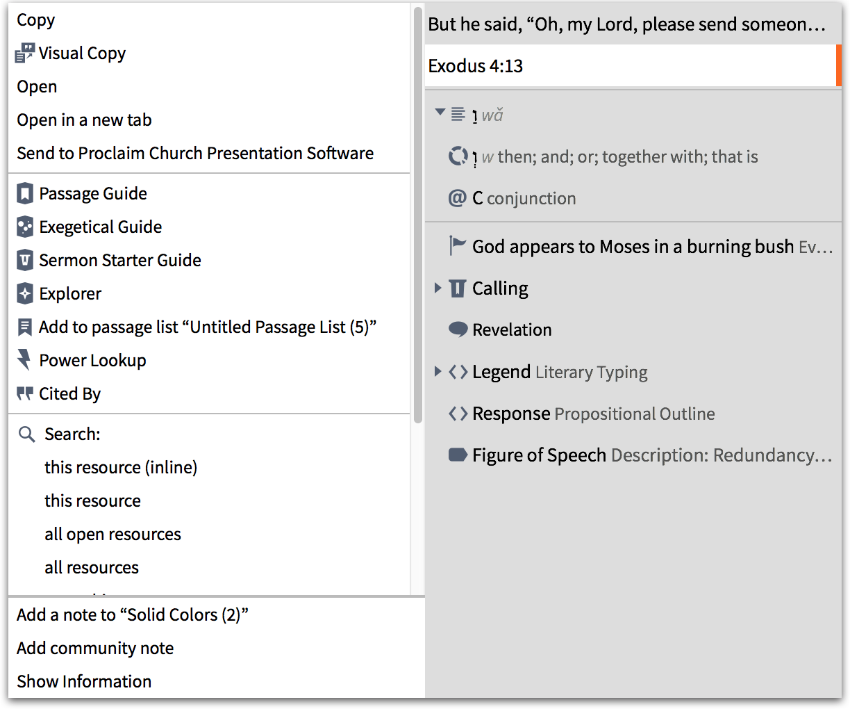
Task: Click the Revelation speech bubble icon
Action: tap(458, 329)
